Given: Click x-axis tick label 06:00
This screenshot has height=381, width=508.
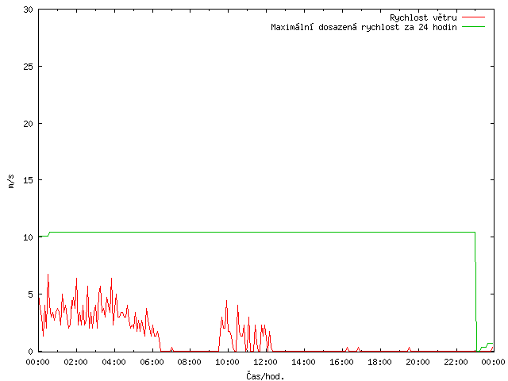Looking at the screenshot, I should [152, 362].
